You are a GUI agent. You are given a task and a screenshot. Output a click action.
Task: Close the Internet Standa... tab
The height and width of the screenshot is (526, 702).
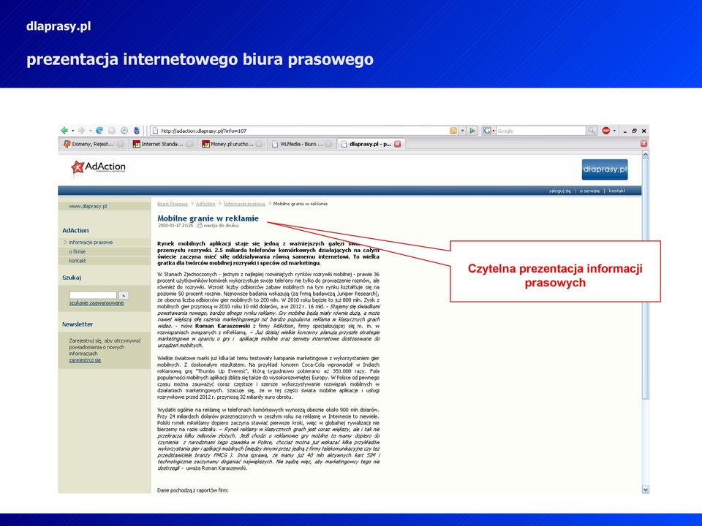tap(190, 144)
